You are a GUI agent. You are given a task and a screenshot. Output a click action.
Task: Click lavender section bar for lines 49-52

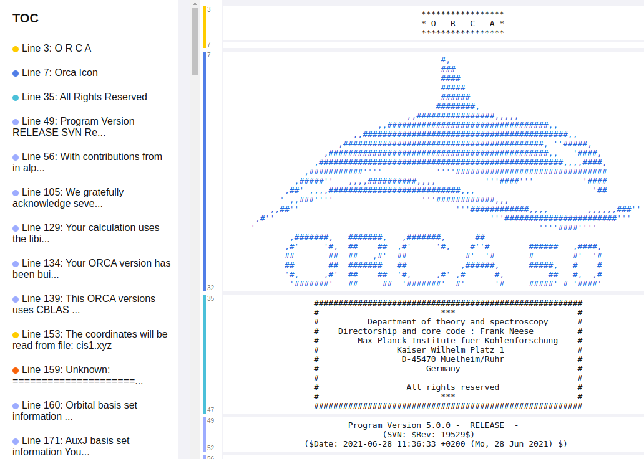204,434
